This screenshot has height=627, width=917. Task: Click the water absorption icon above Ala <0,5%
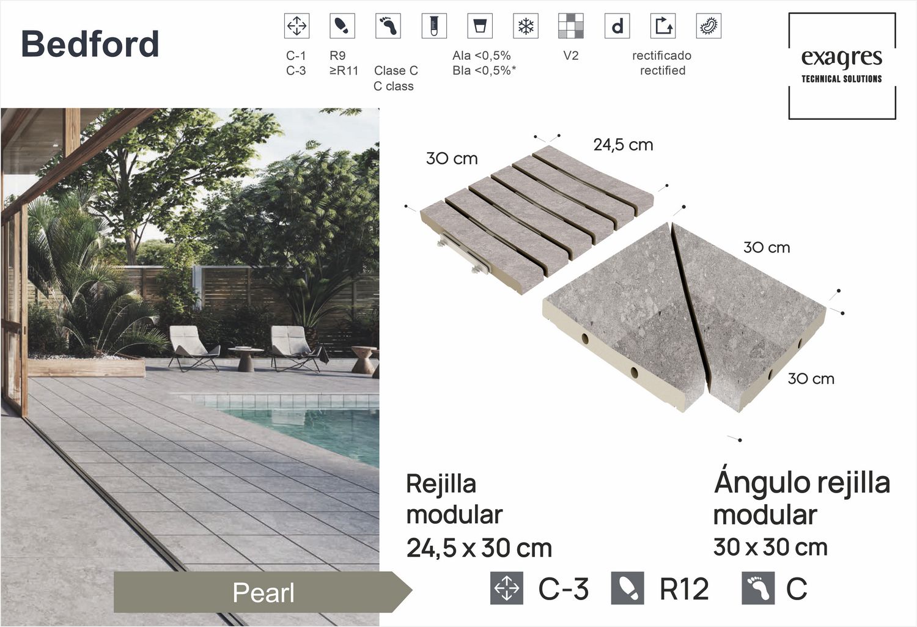(480, 26)
